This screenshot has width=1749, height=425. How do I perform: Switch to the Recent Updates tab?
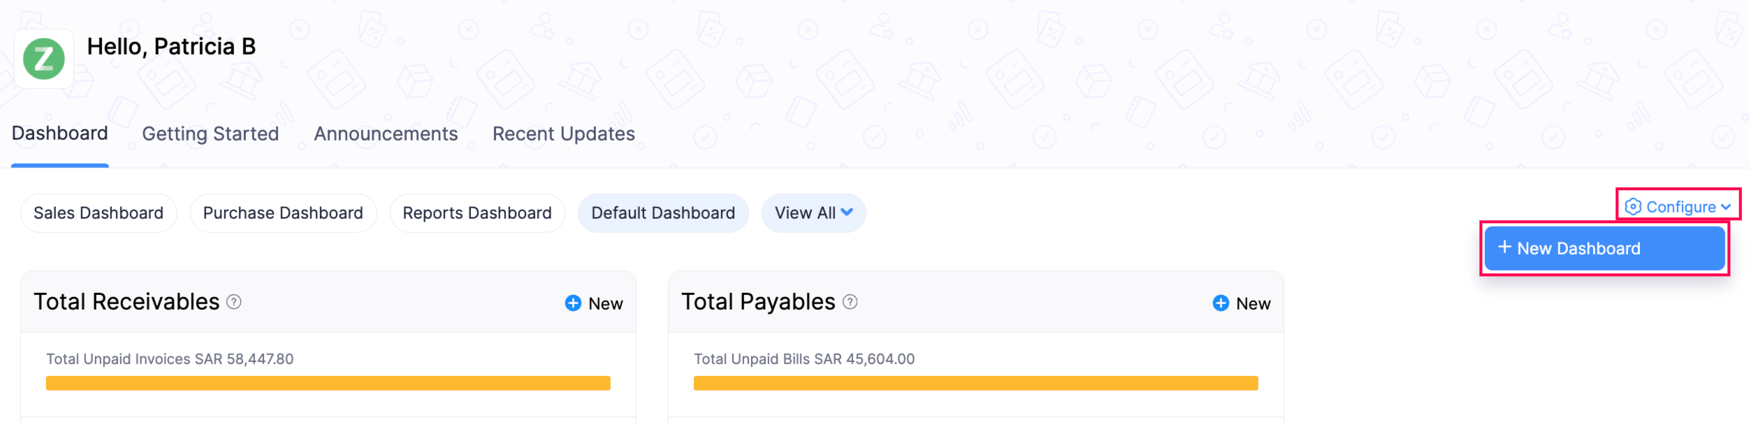tap(563, 134)
